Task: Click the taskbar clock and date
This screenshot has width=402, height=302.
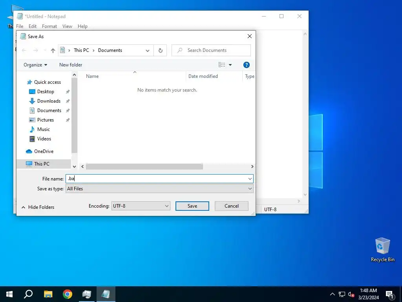Action: (x=368, y=294)
